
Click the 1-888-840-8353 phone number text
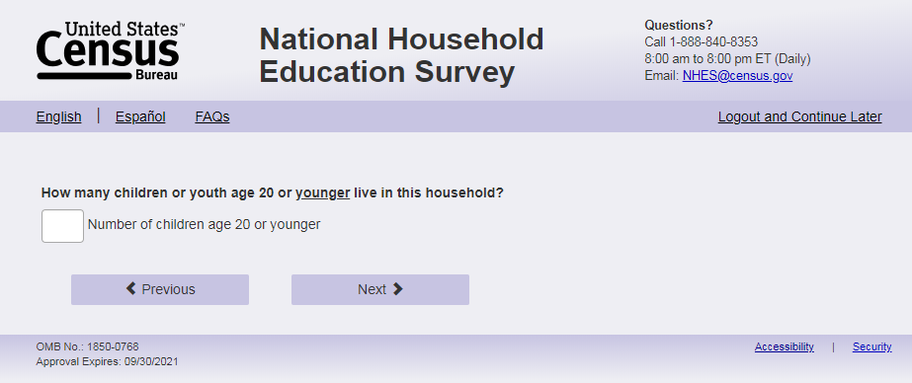[x=713, y=41]
